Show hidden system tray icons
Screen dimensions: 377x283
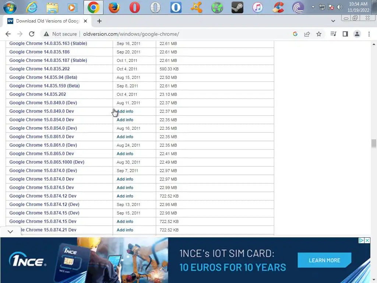(x=313, y=7)
